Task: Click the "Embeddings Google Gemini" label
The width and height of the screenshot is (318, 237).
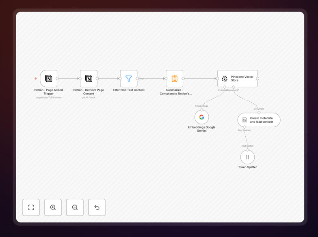Action: (201, 129)
